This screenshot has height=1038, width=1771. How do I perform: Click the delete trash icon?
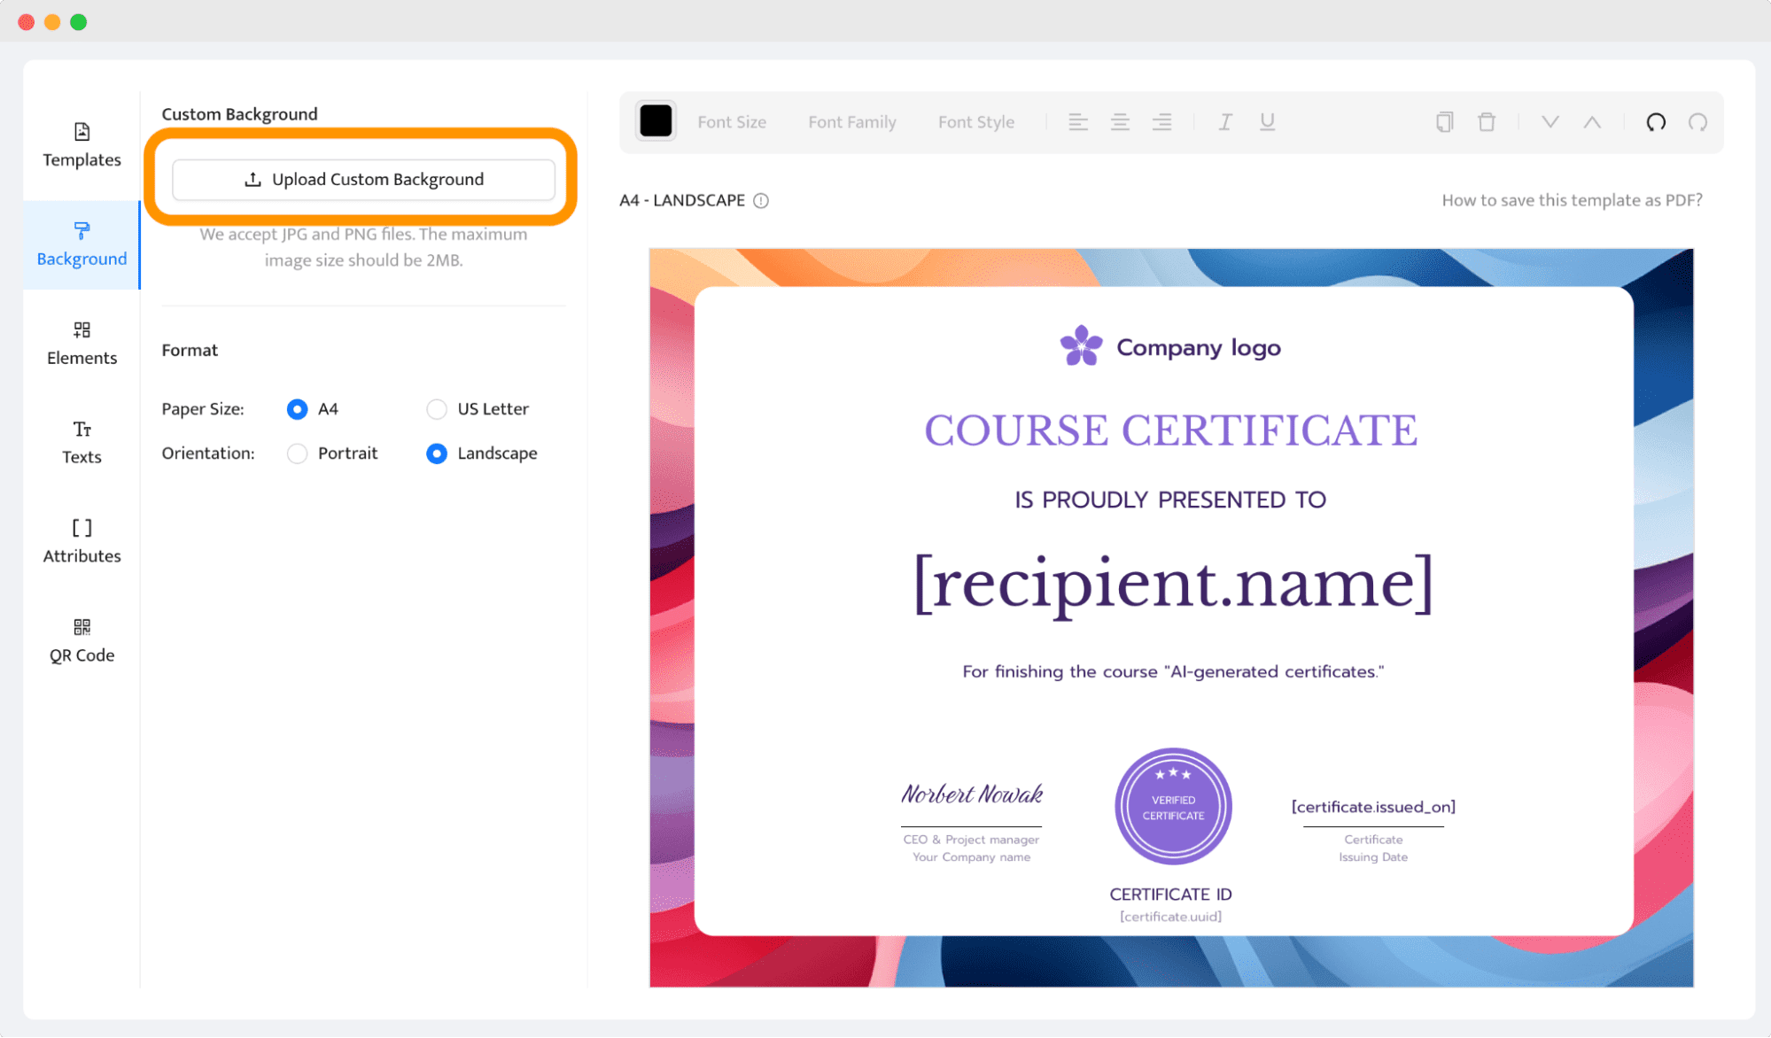(1487, 122)
